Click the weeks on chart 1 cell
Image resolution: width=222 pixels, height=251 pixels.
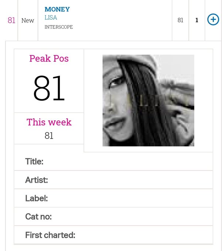click(197, 20)
